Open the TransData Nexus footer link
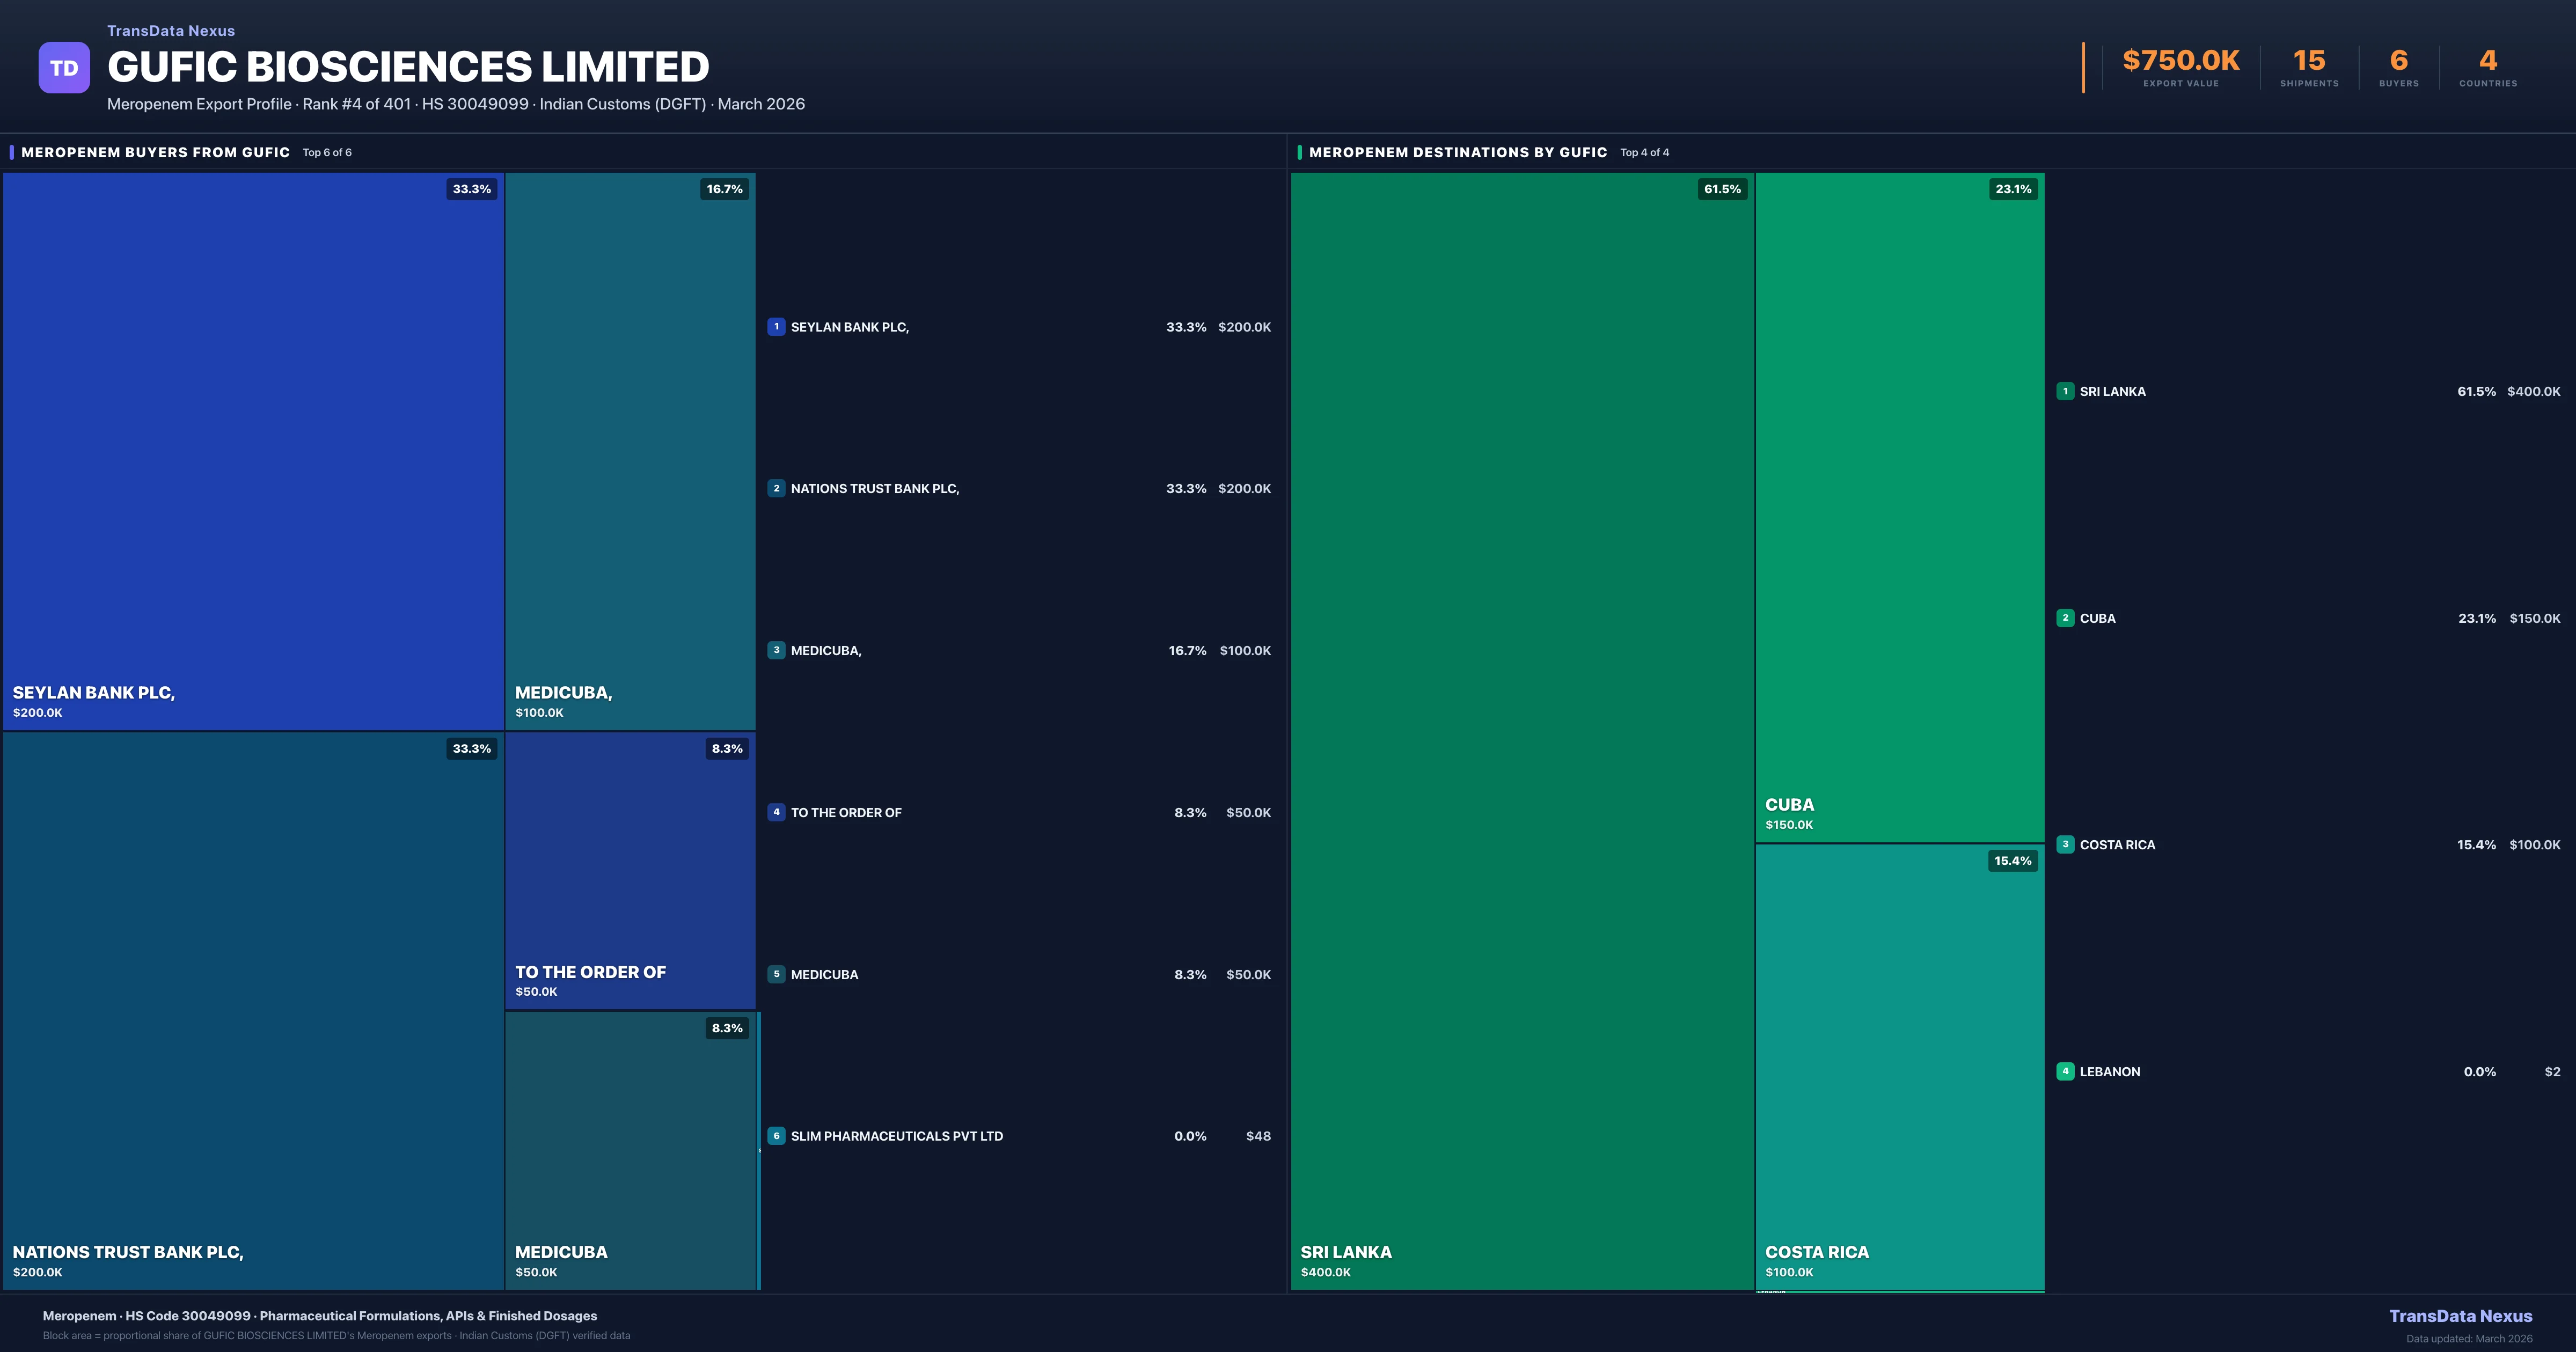 click(2460, 1316)
